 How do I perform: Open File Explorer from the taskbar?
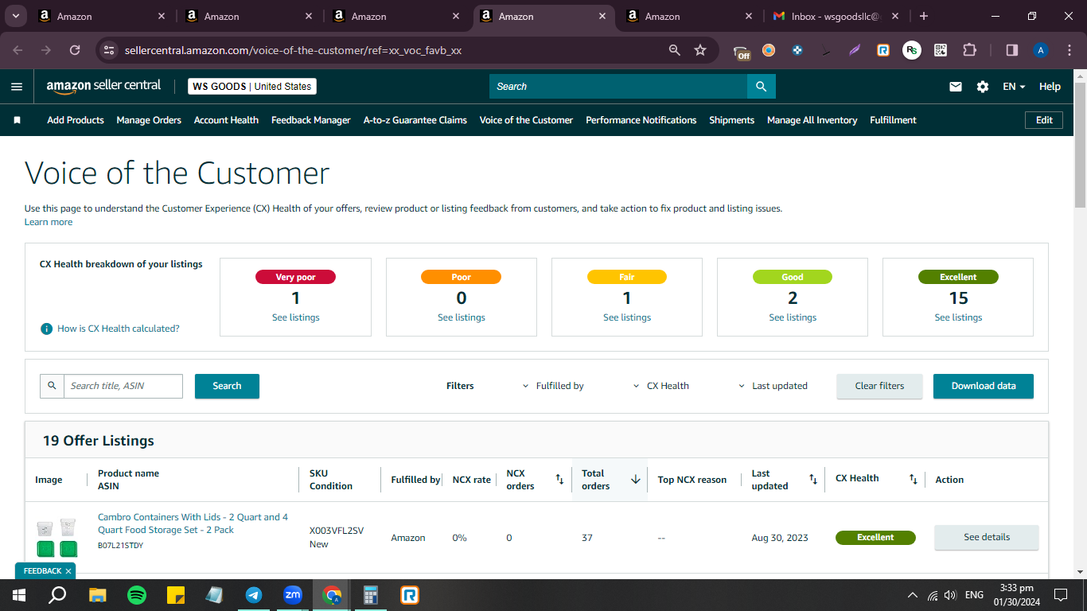point(98,595)
